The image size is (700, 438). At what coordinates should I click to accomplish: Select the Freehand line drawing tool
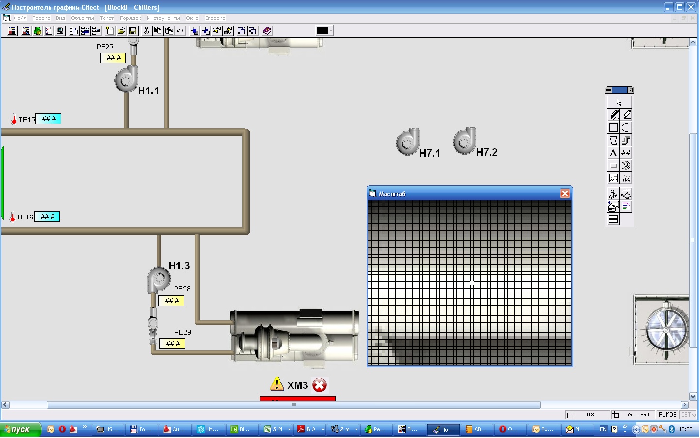(614, 115)
